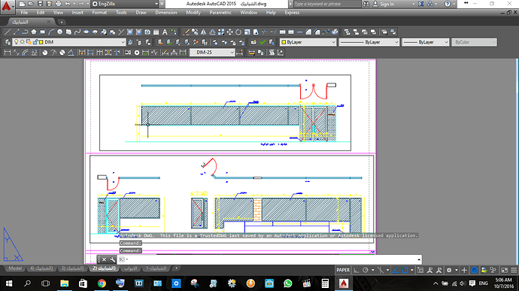Select the Chamfer modify tool

308,32
